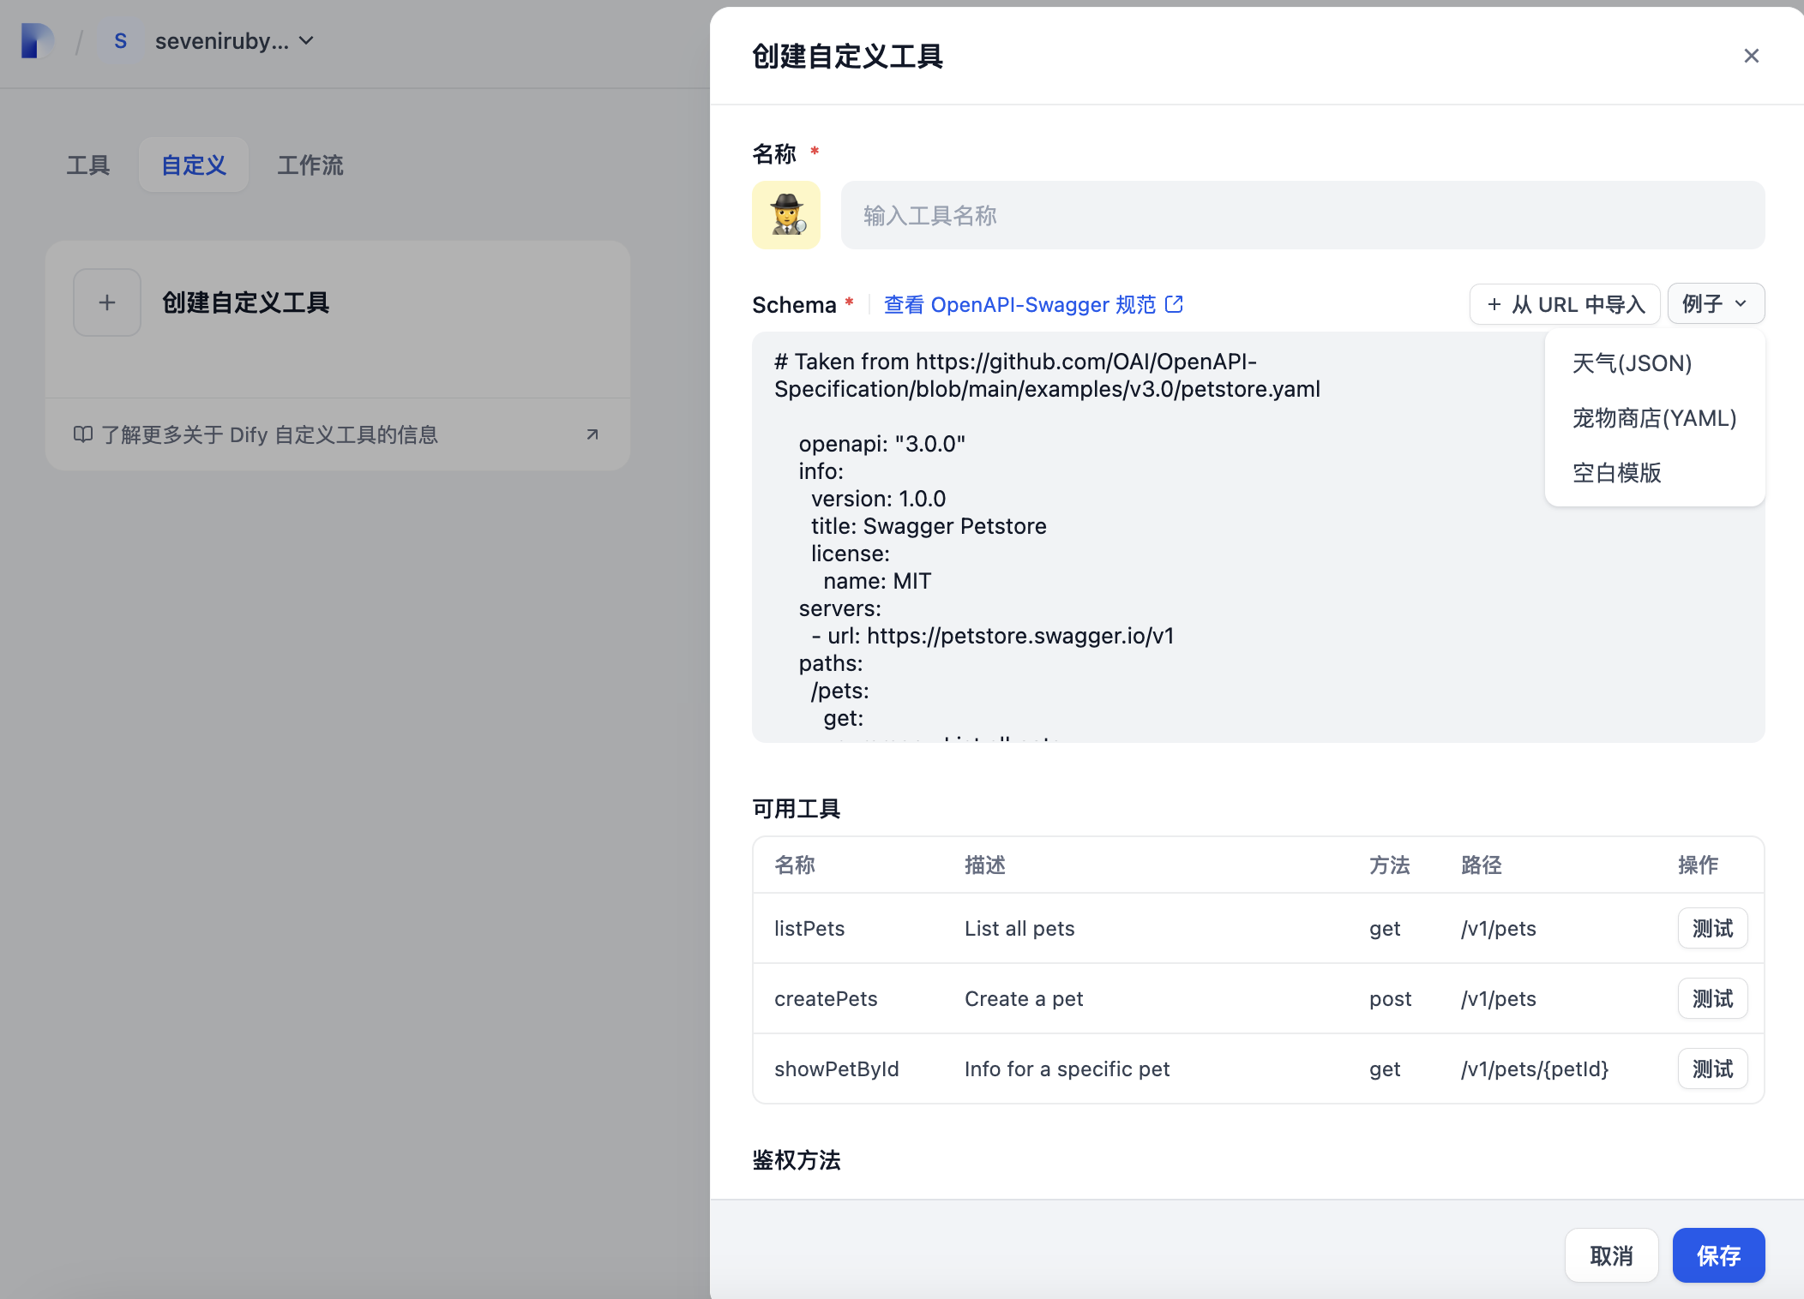The width and height of the screenshot is (1804, 1299).
Task: Click 从 URL 中导入 button
Action: [1565, 304]
